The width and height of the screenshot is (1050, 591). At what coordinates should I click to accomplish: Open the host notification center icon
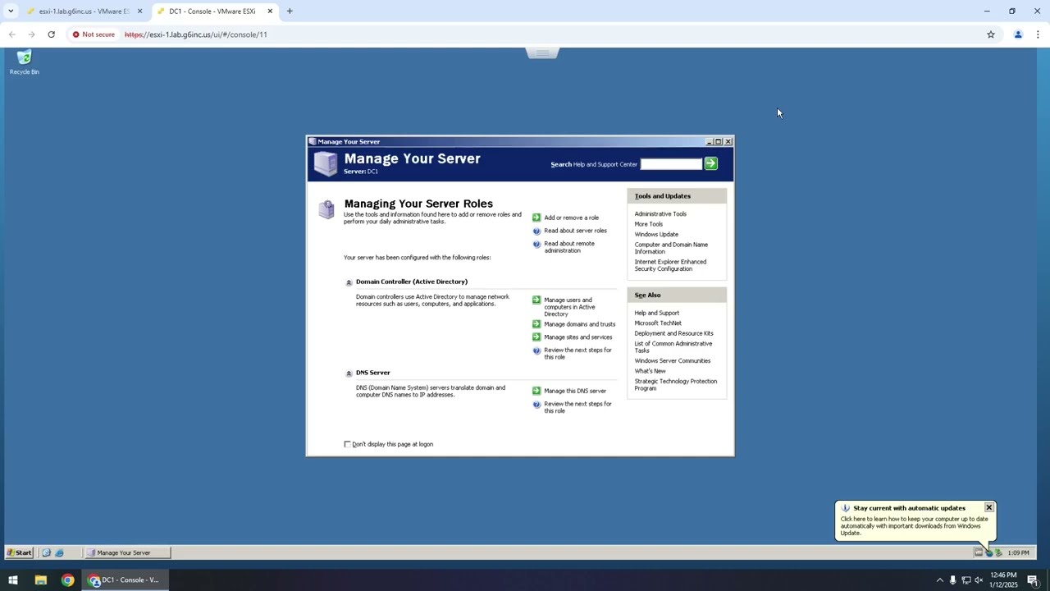[x=1033, y=580]
